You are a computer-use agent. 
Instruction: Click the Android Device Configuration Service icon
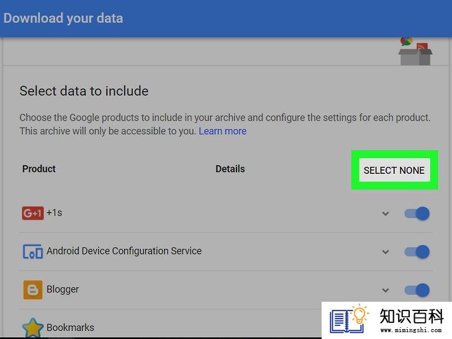[x=33, y=251]
